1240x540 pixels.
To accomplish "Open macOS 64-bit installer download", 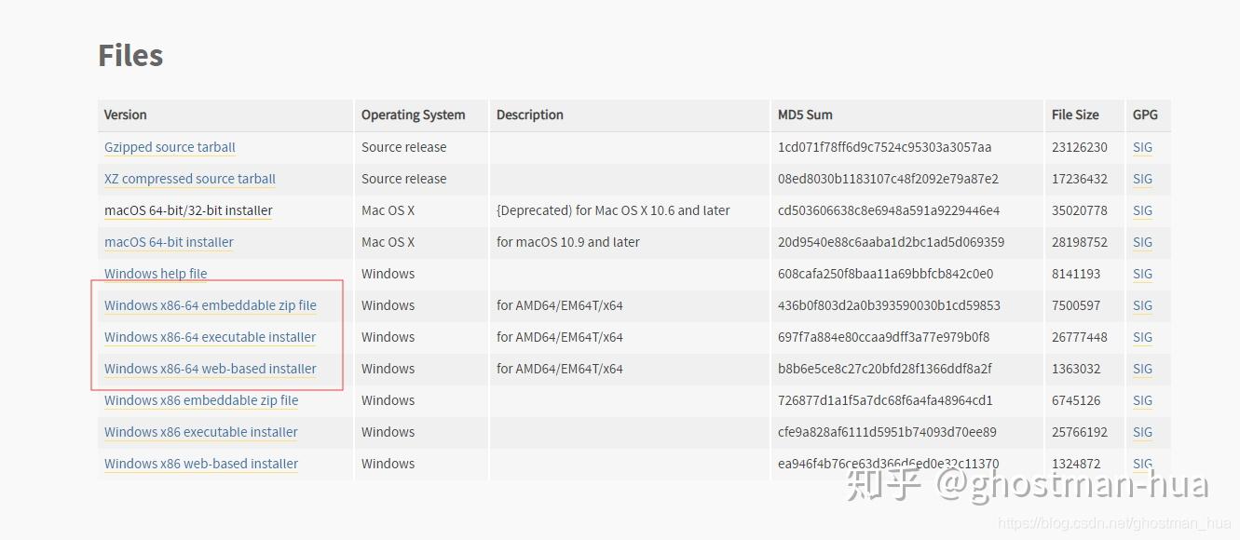I will point(169,242).
